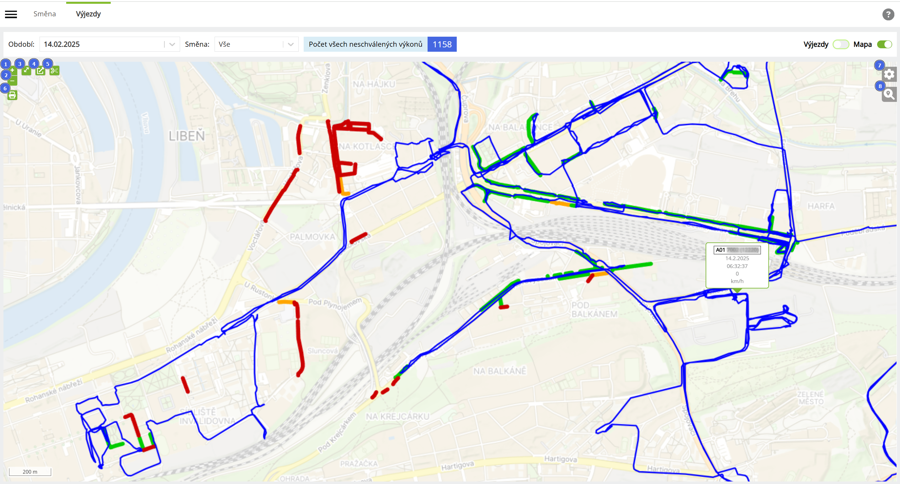Select the scissors cut tool

coord(55,71)
